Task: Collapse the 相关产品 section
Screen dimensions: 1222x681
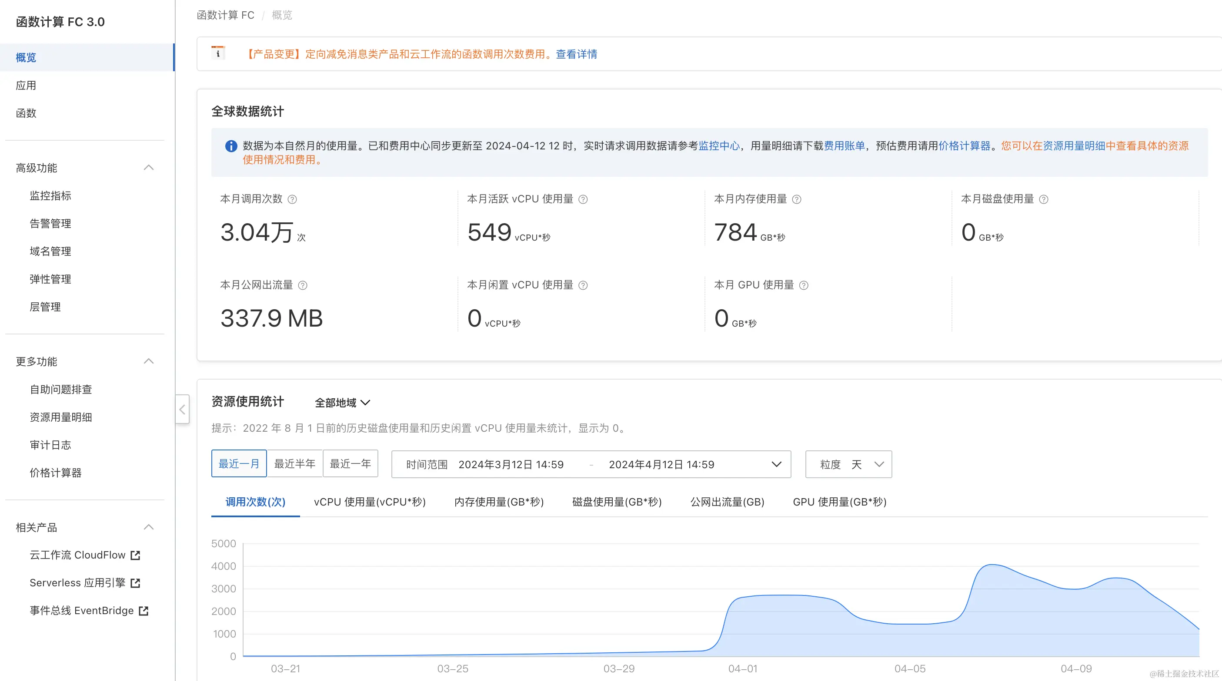Action: pos(148,527)
